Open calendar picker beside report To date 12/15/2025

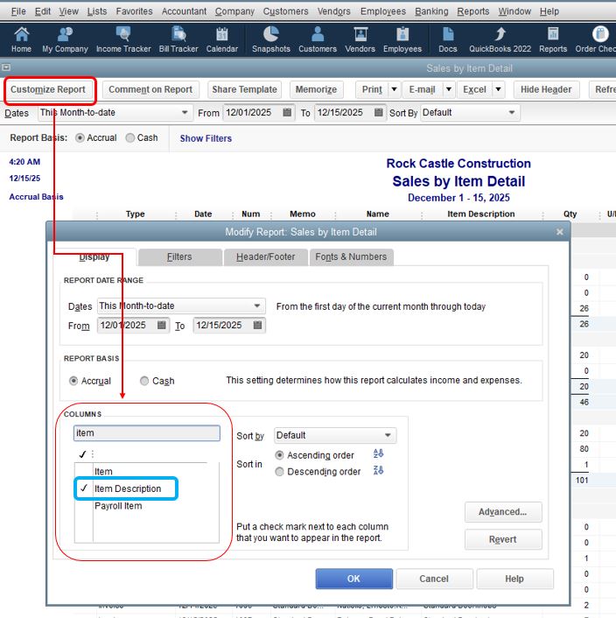coord(379,112)
